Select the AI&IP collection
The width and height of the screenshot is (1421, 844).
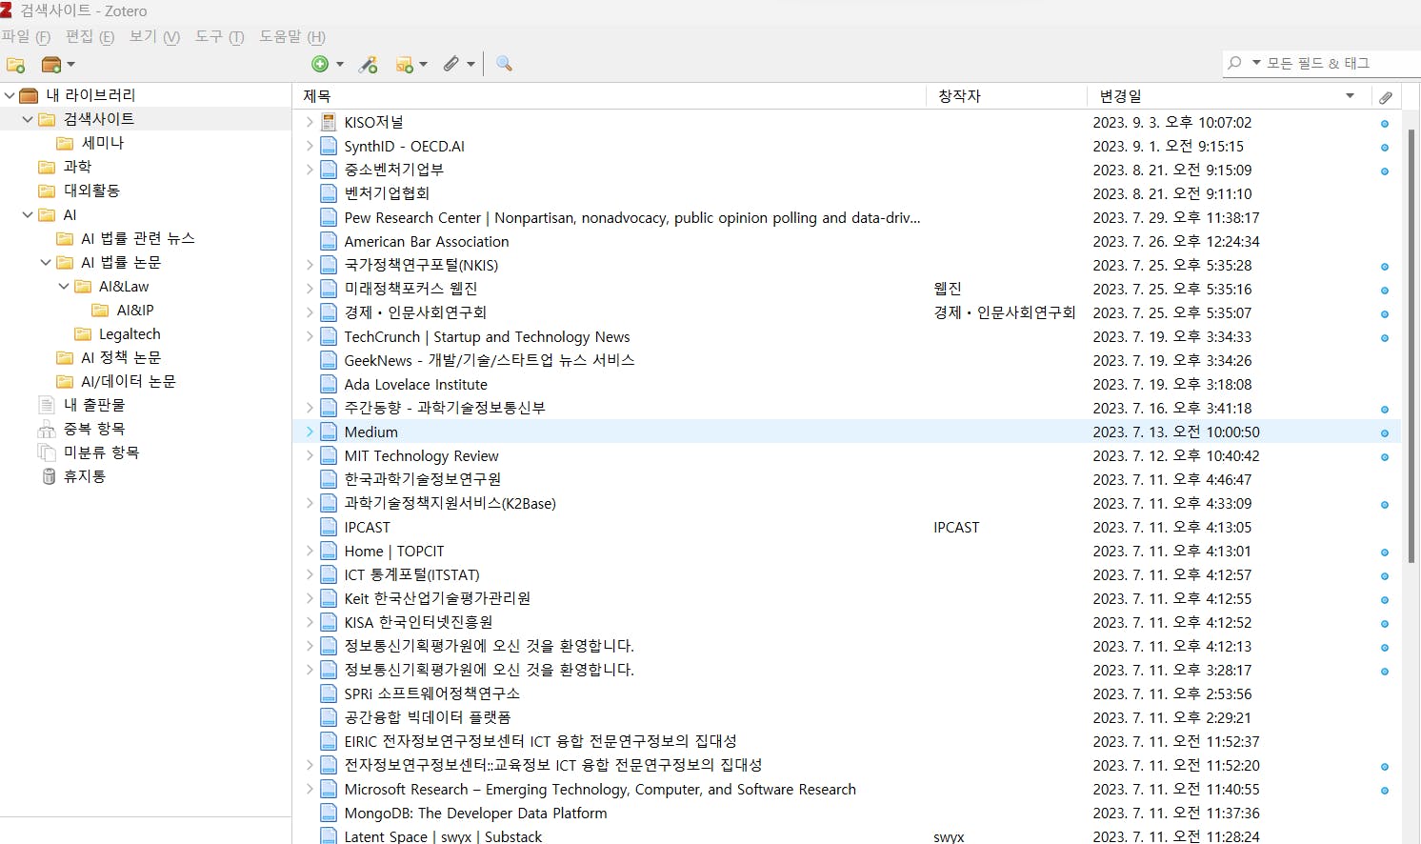click(135, 311)
